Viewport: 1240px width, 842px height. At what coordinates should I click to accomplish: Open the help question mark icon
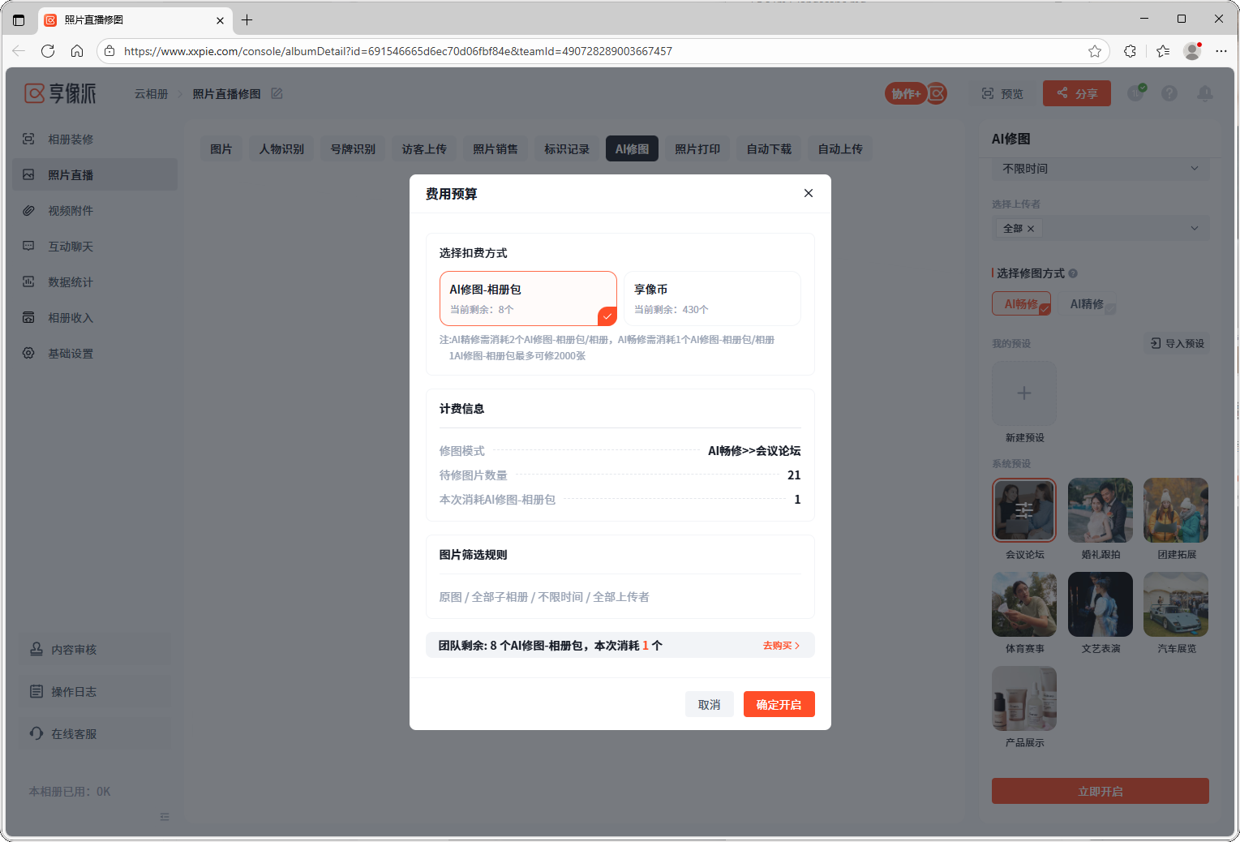[1169, 94]
